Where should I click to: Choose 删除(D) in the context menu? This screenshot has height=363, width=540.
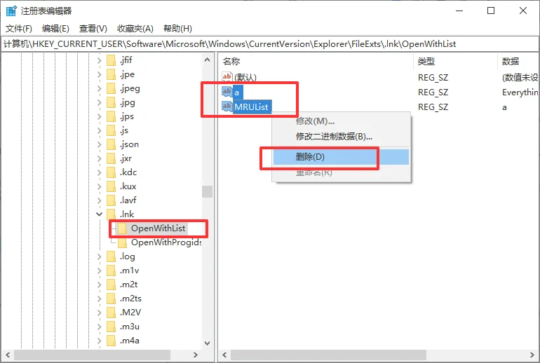click(x=341, y=157)
